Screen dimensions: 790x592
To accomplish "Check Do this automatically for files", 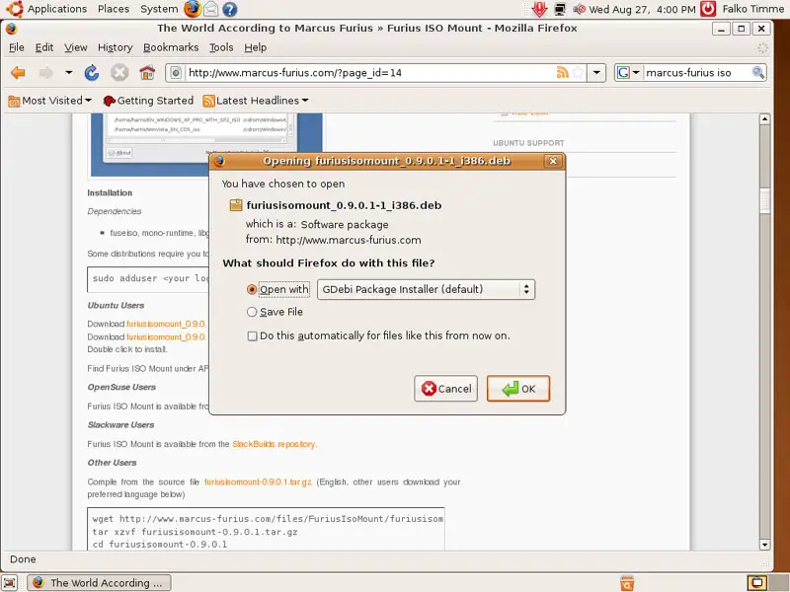I will (x=253, y=335).
